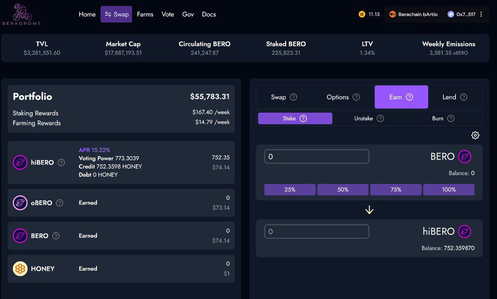Open the Gov page
Image resolution: width=497 pixels, height=299 pixels.
[188, 14]
